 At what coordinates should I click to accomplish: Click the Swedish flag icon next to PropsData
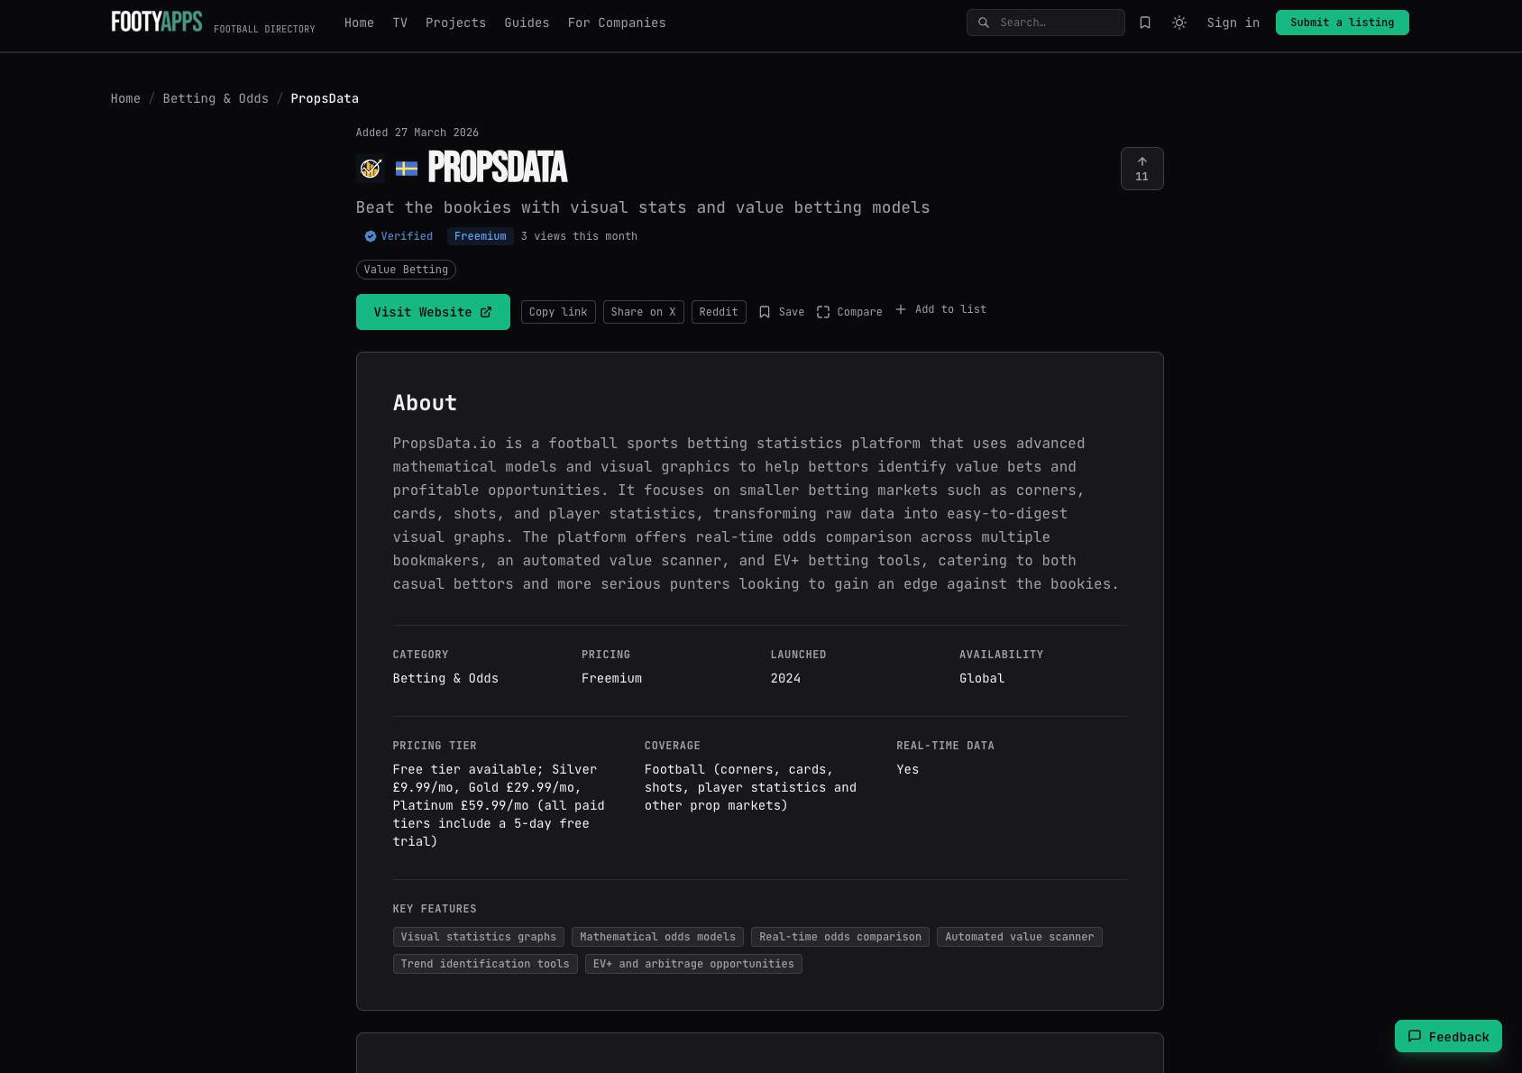[x=407, y=169]
